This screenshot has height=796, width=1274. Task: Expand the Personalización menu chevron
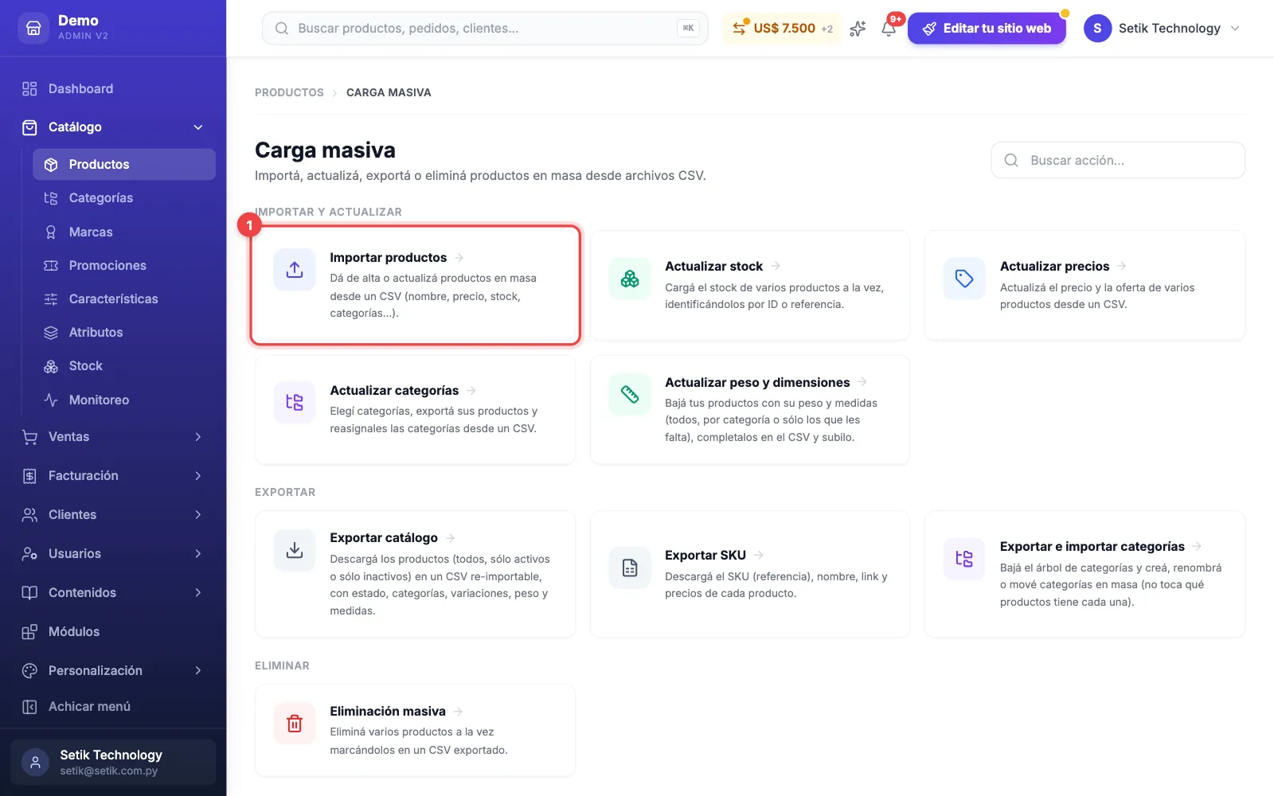tap(198, 671)
